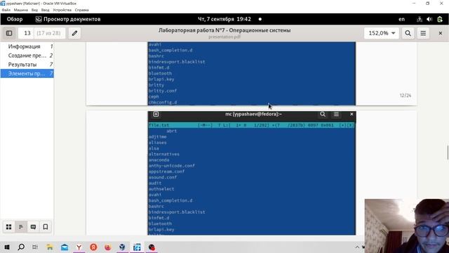The width and height of the screenshot is (449, 253).
Task: Open the VirtualBox Вид menu
Action: [x=34, y=10]
